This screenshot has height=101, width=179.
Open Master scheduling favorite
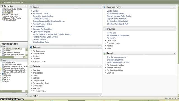11,16
